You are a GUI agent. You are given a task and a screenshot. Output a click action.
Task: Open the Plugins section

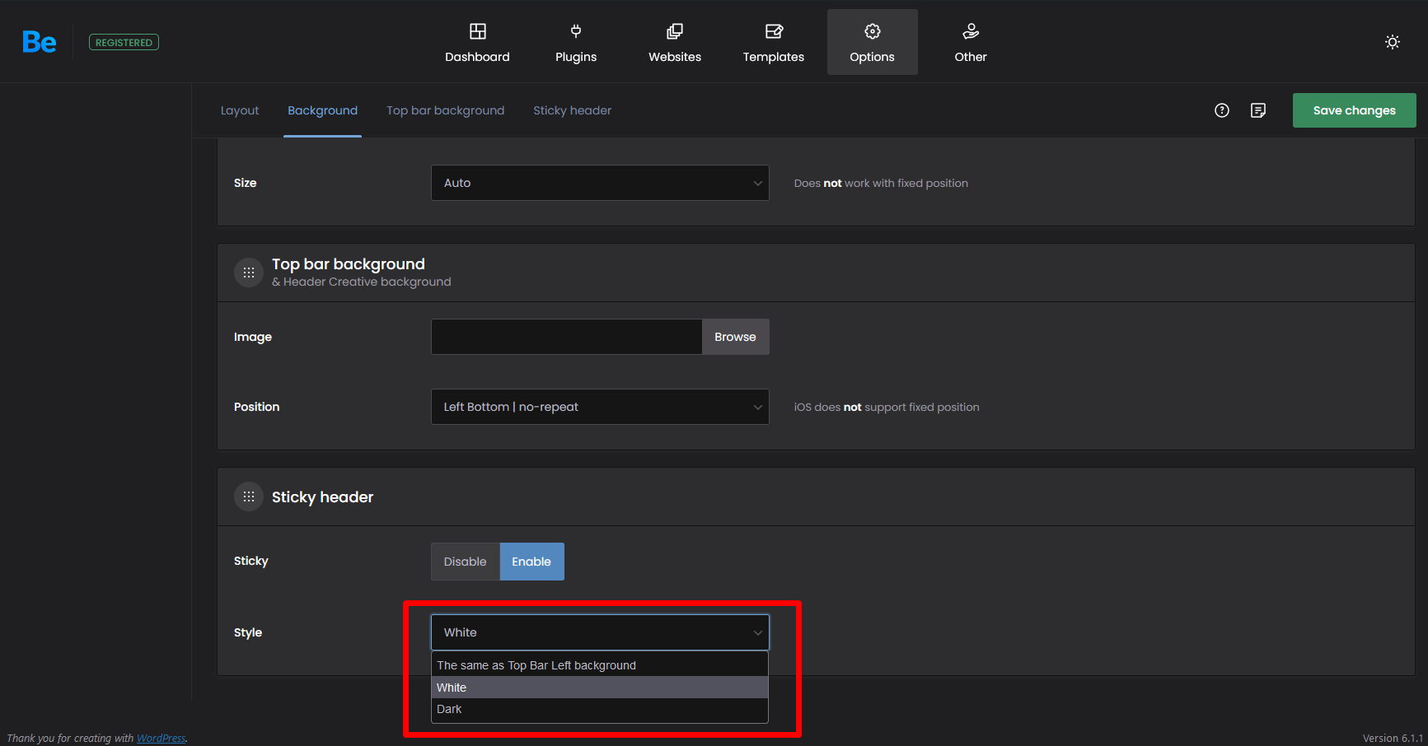576,42
